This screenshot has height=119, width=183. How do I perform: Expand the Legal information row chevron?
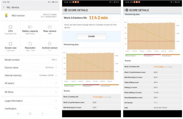56,101
